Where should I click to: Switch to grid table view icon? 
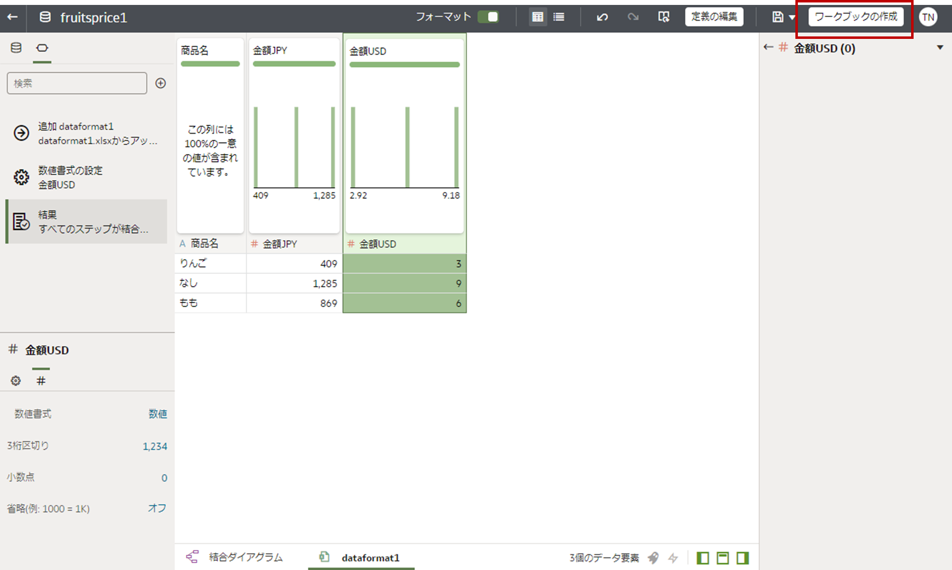pos(537,17)
